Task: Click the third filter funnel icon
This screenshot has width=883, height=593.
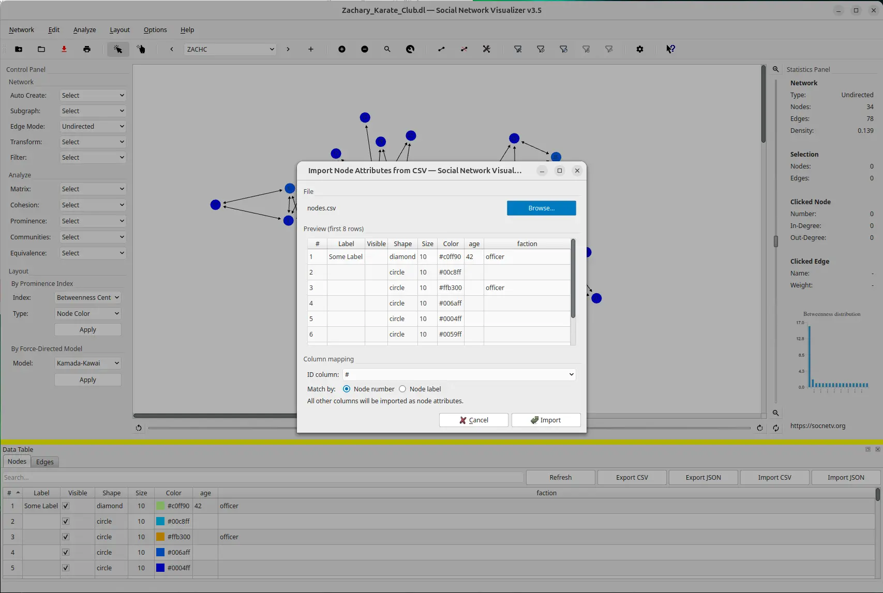Action: coord(563,49)
